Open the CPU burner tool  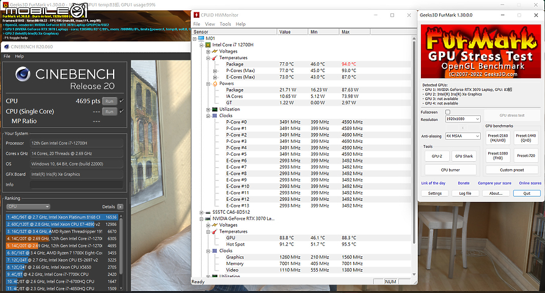pyautogui.click(x=450, y=170)
